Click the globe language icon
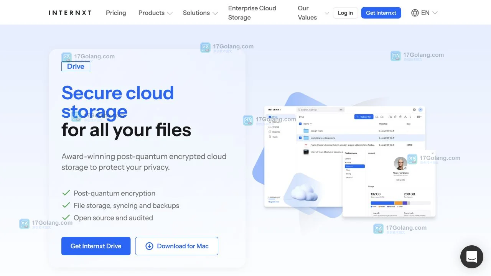Screen dimensions: 491x276 tap(415, 13)
